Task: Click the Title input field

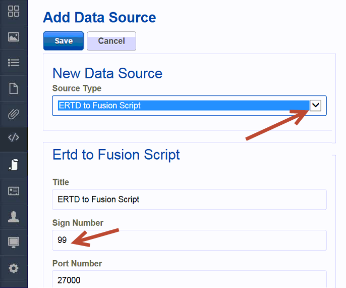Action: click(x=189, y=200)
